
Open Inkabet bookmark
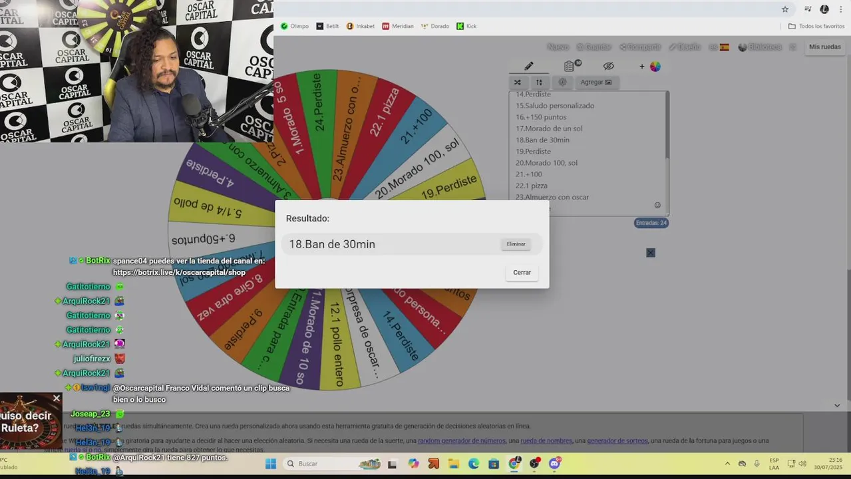point(360,26)
